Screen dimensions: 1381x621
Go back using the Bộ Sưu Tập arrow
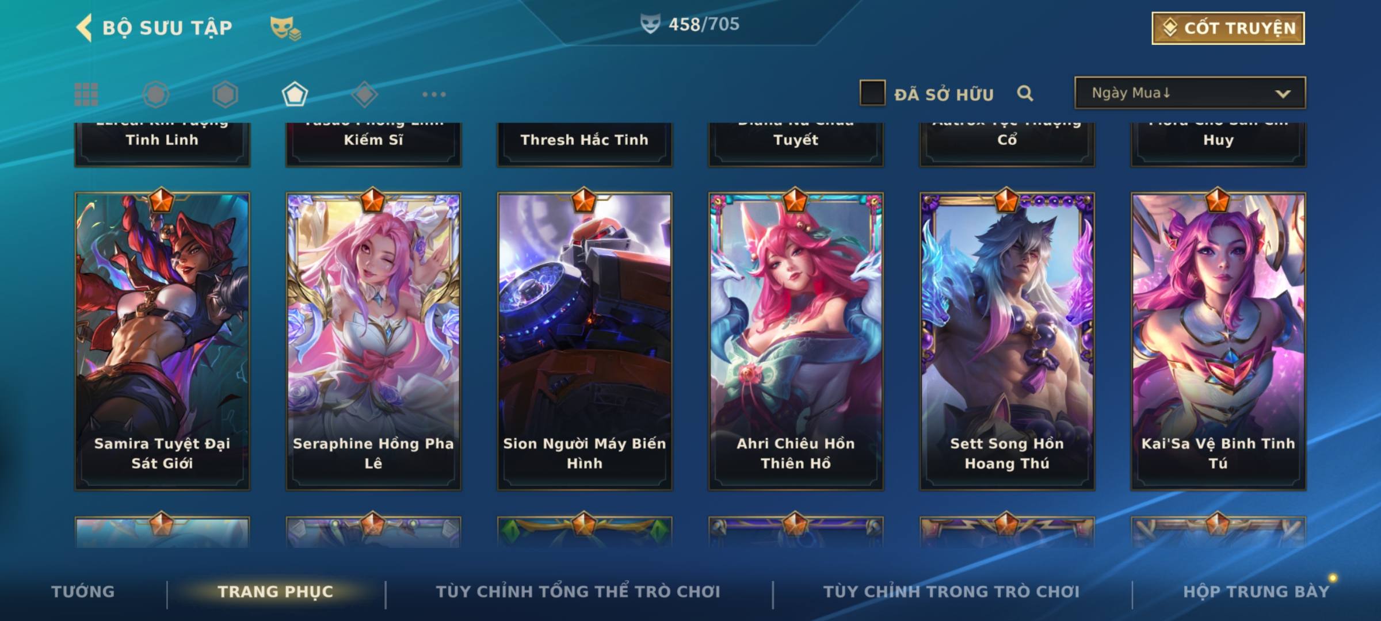pyautogui.click(x=84, y=28)
